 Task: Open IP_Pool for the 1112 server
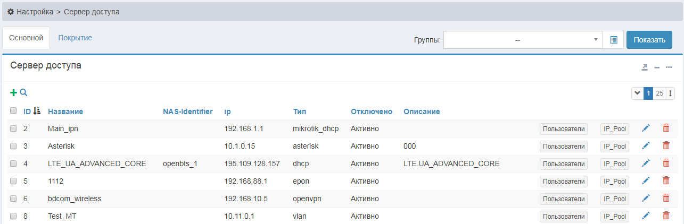(x=614, y=181)
